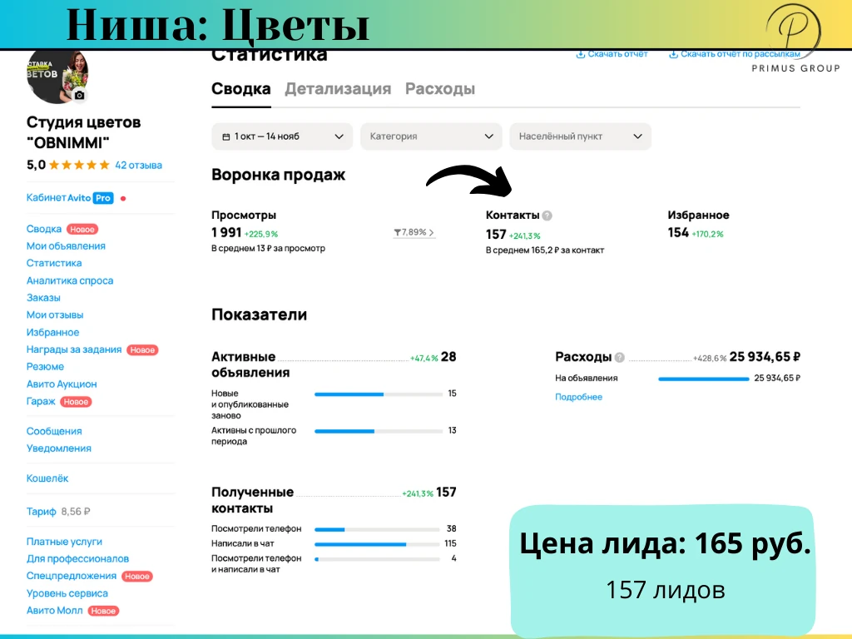The height and width of the screenshot is (639, 852).
Task: Open Награды за задания
Action: point(74,349)
